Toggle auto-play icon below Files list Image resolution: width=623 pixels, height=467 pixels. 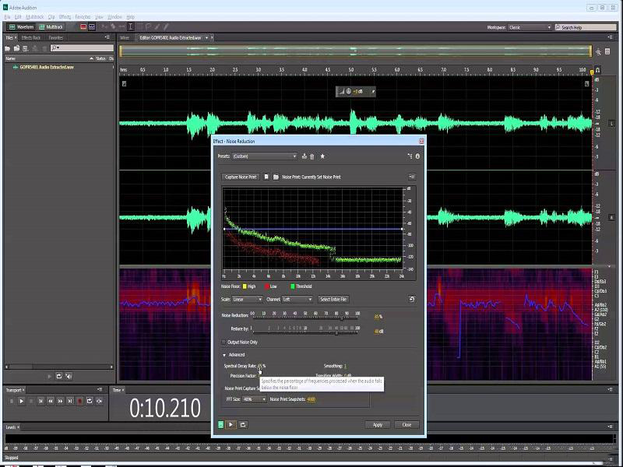point(69,377)
